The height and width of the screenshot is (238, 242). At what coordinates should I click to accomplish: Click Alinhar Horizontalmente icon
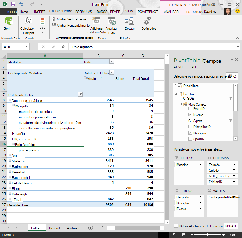click(x=53, y=25)
